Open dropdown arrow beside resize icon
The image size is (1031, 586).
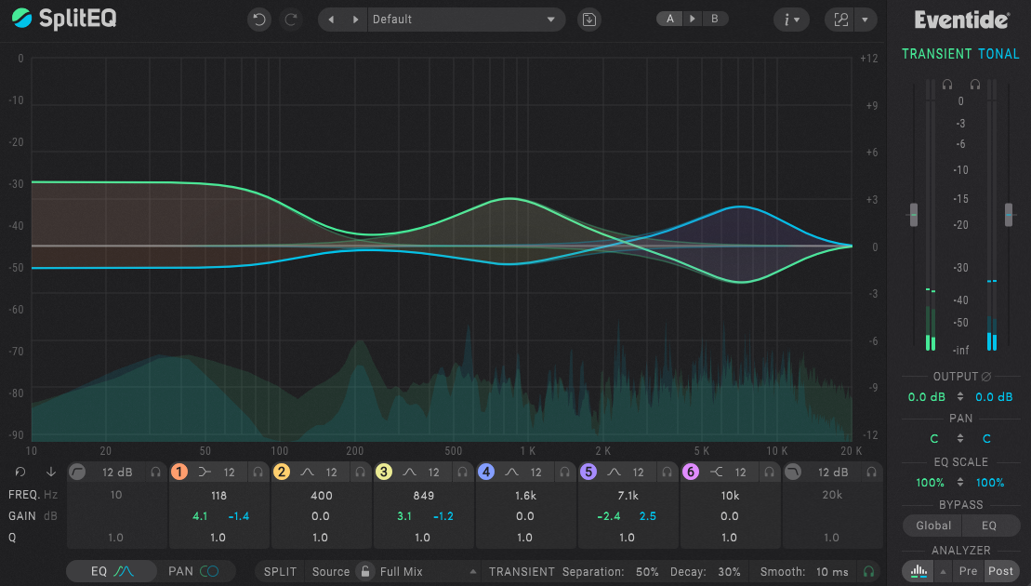[x=866, y=20]
